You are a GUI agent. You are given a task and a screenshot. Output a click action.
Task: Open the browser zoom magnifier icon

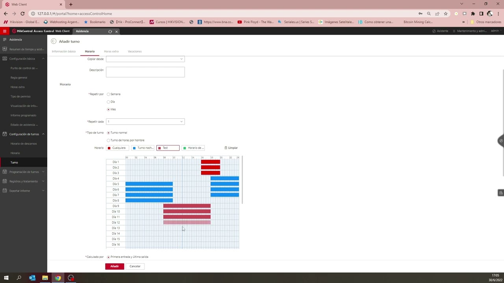click(x=429, y=14)
